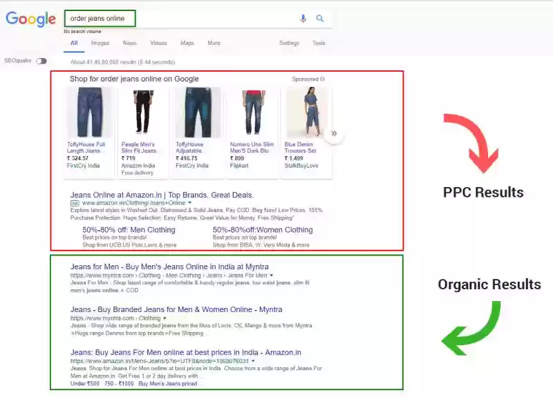Expand dropdown arrow beside Jeans For Men breadcrumb
Screen dimensions: 553x397
(271, 275)
